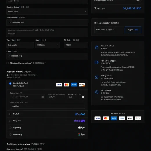Click the Secure Checkout lock icon
This screenshot has width=151, height=151.
[97, 47]
